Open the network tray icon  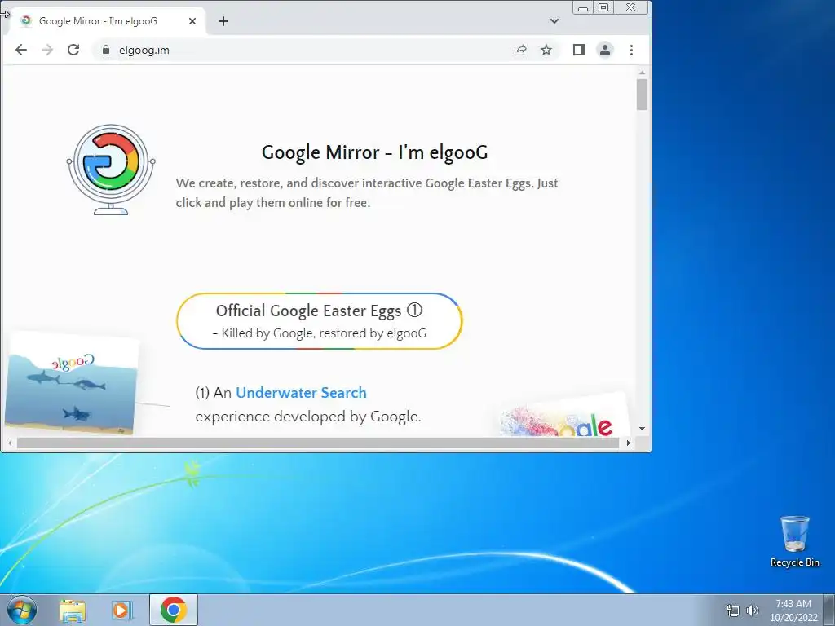tap(733, 611)
